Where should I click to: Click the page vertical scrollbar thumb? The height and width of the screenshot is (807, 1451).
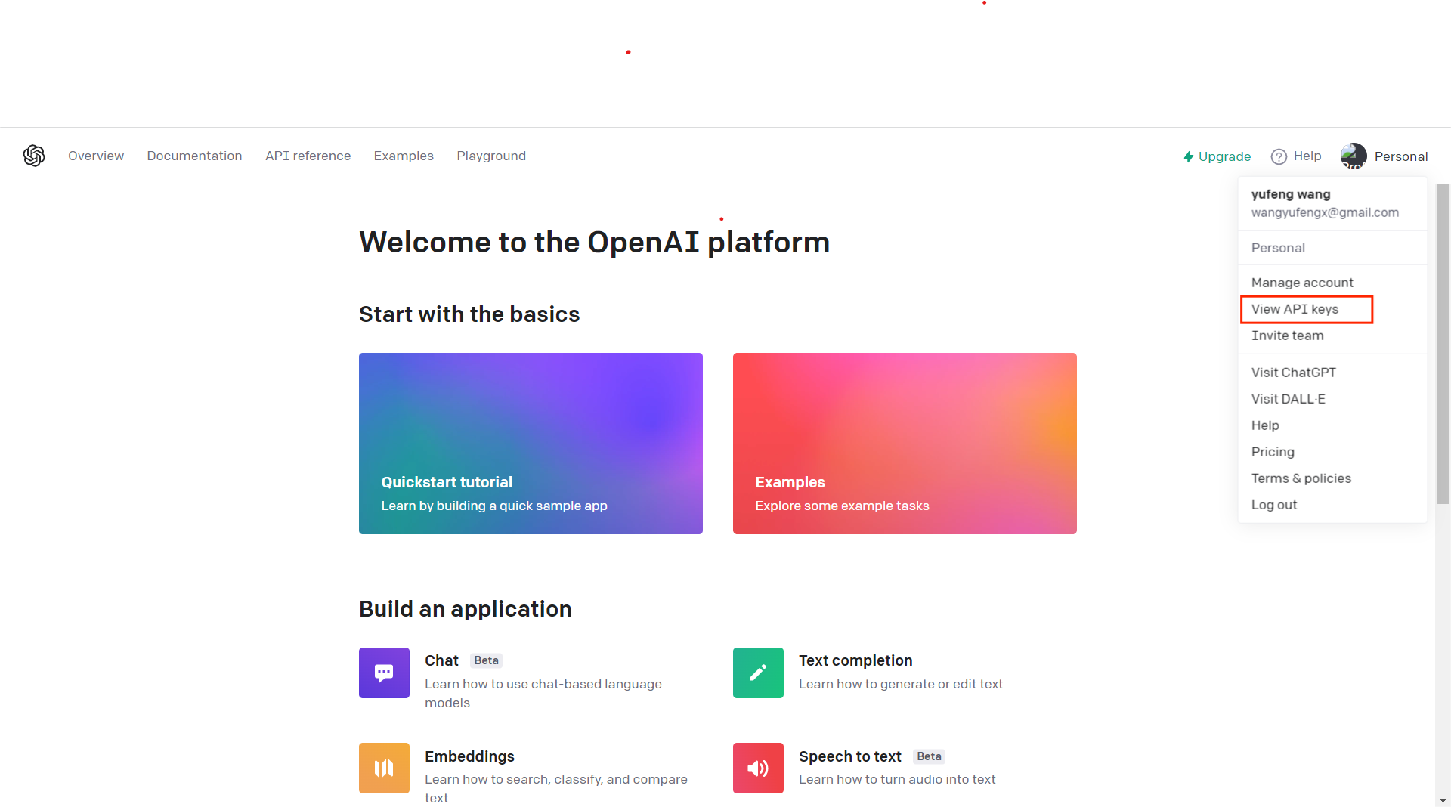click(x=1443, y=344)
